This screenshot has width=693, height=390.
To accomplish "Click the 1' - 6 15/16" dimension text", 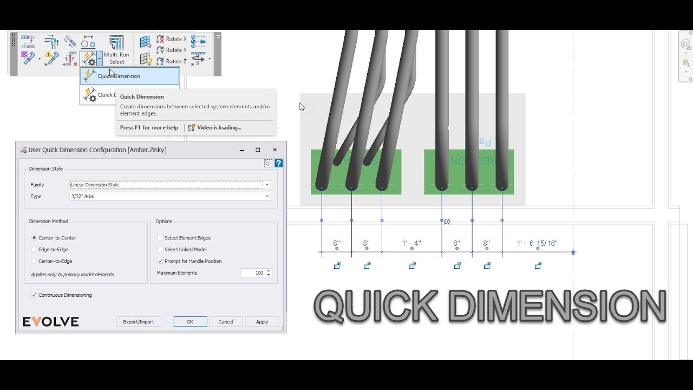I will [x=537, y=244].
